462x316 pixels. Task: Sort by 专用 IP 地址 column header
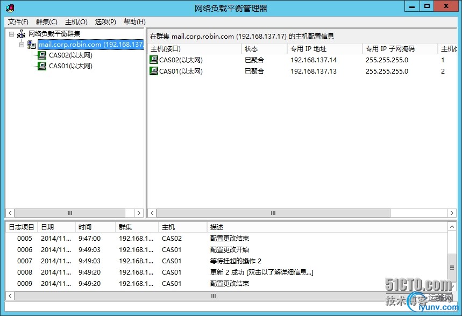pyautogui.click(x=325, y=48)
